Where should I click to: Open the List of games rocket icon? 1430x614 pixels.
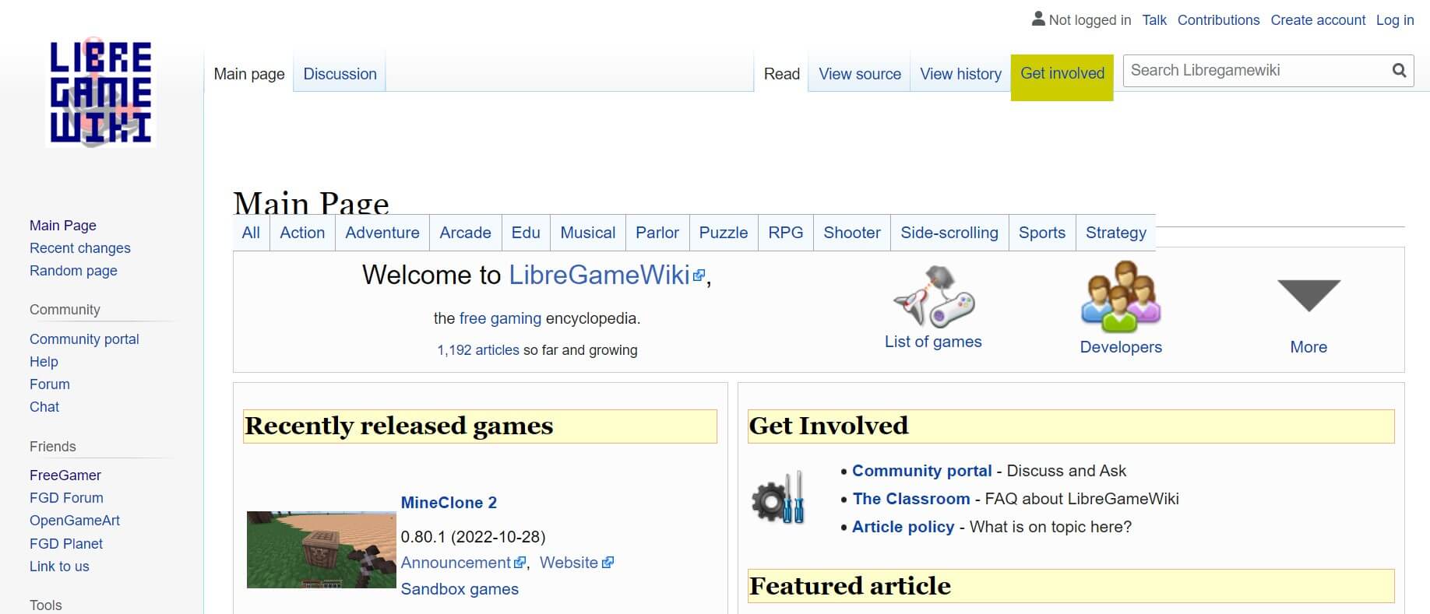point(933,296)
